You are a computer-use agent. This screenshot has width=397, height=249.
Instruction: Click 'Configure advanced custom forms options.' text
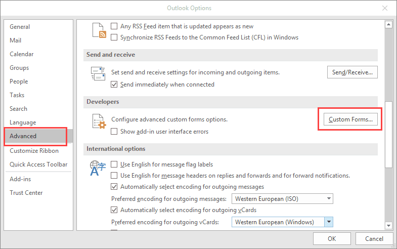point(169,119)
